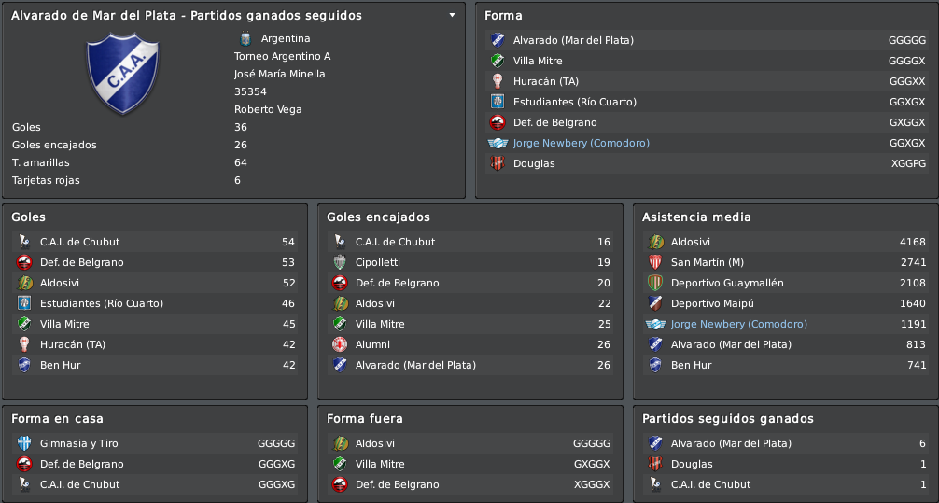
Task: Click the Argentina nation label
Action: point(286,39)
